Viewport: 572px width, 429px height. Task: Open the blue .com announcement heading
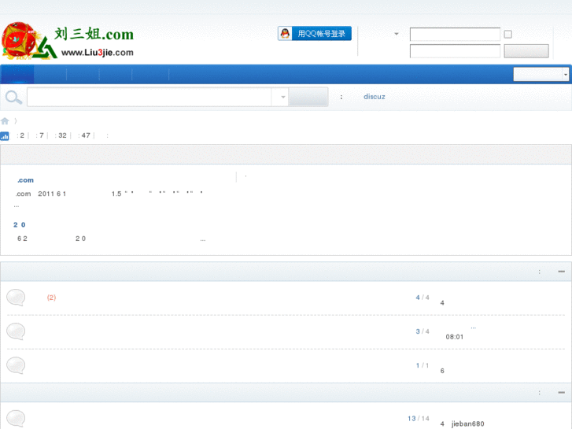[25, 180]
